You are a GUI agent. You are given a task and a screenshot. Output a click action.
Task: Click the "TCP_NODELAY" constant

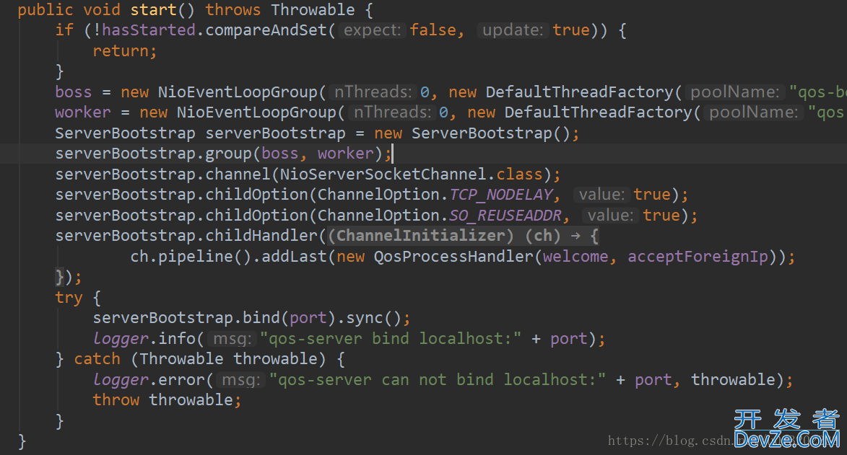(500, 195)
